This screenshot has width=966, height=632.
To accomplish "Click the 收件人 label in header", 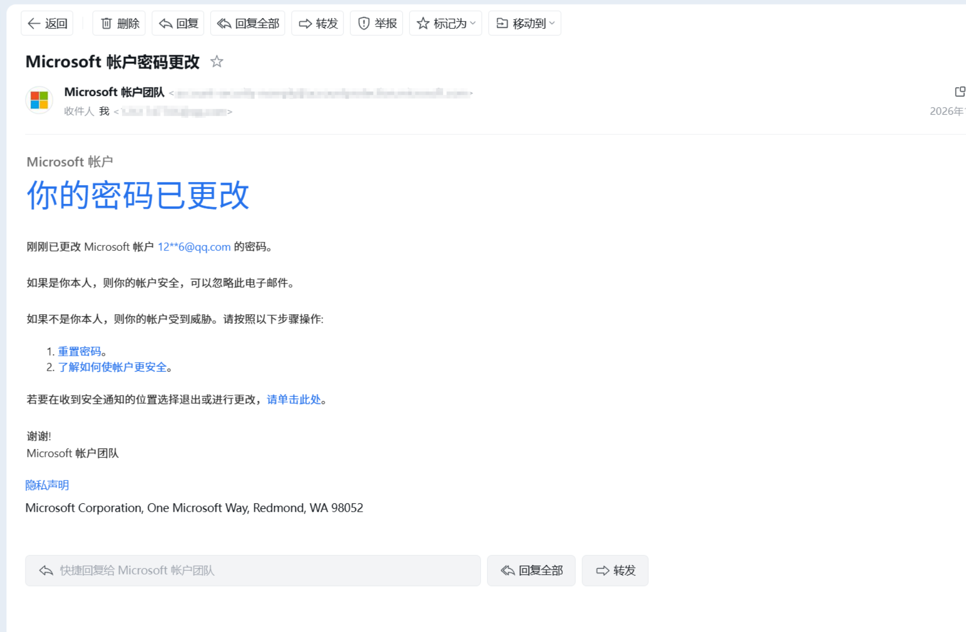I will tap(79, 111).
